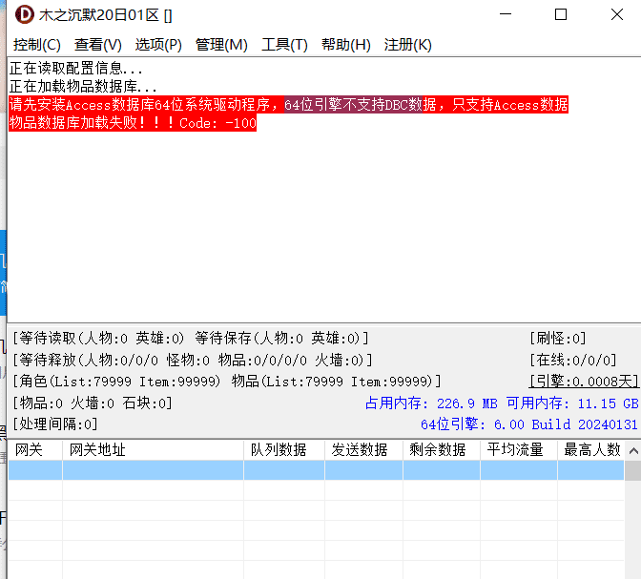Click the 网关 column header
The width and height of the screenshot is (641, 579).
[30, 449]
